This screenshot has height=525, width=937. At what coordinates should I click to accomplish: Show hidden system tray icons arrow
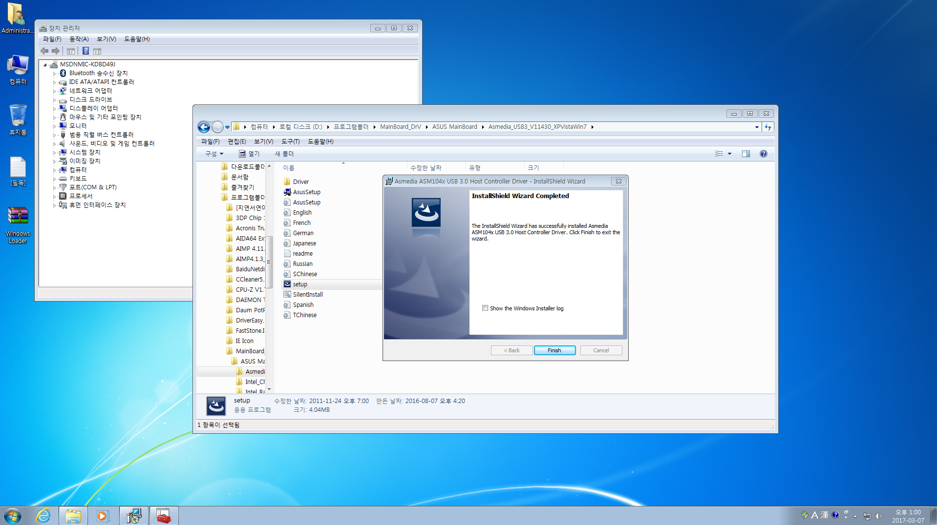855,516
